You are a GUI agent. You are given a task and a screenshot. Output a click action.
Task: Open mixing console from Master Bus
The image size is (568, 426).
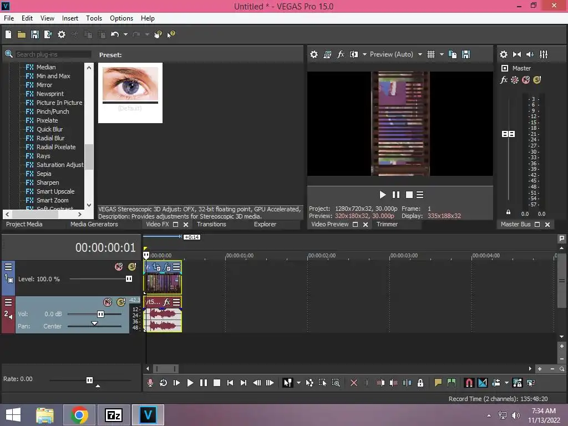pos(544,54)
